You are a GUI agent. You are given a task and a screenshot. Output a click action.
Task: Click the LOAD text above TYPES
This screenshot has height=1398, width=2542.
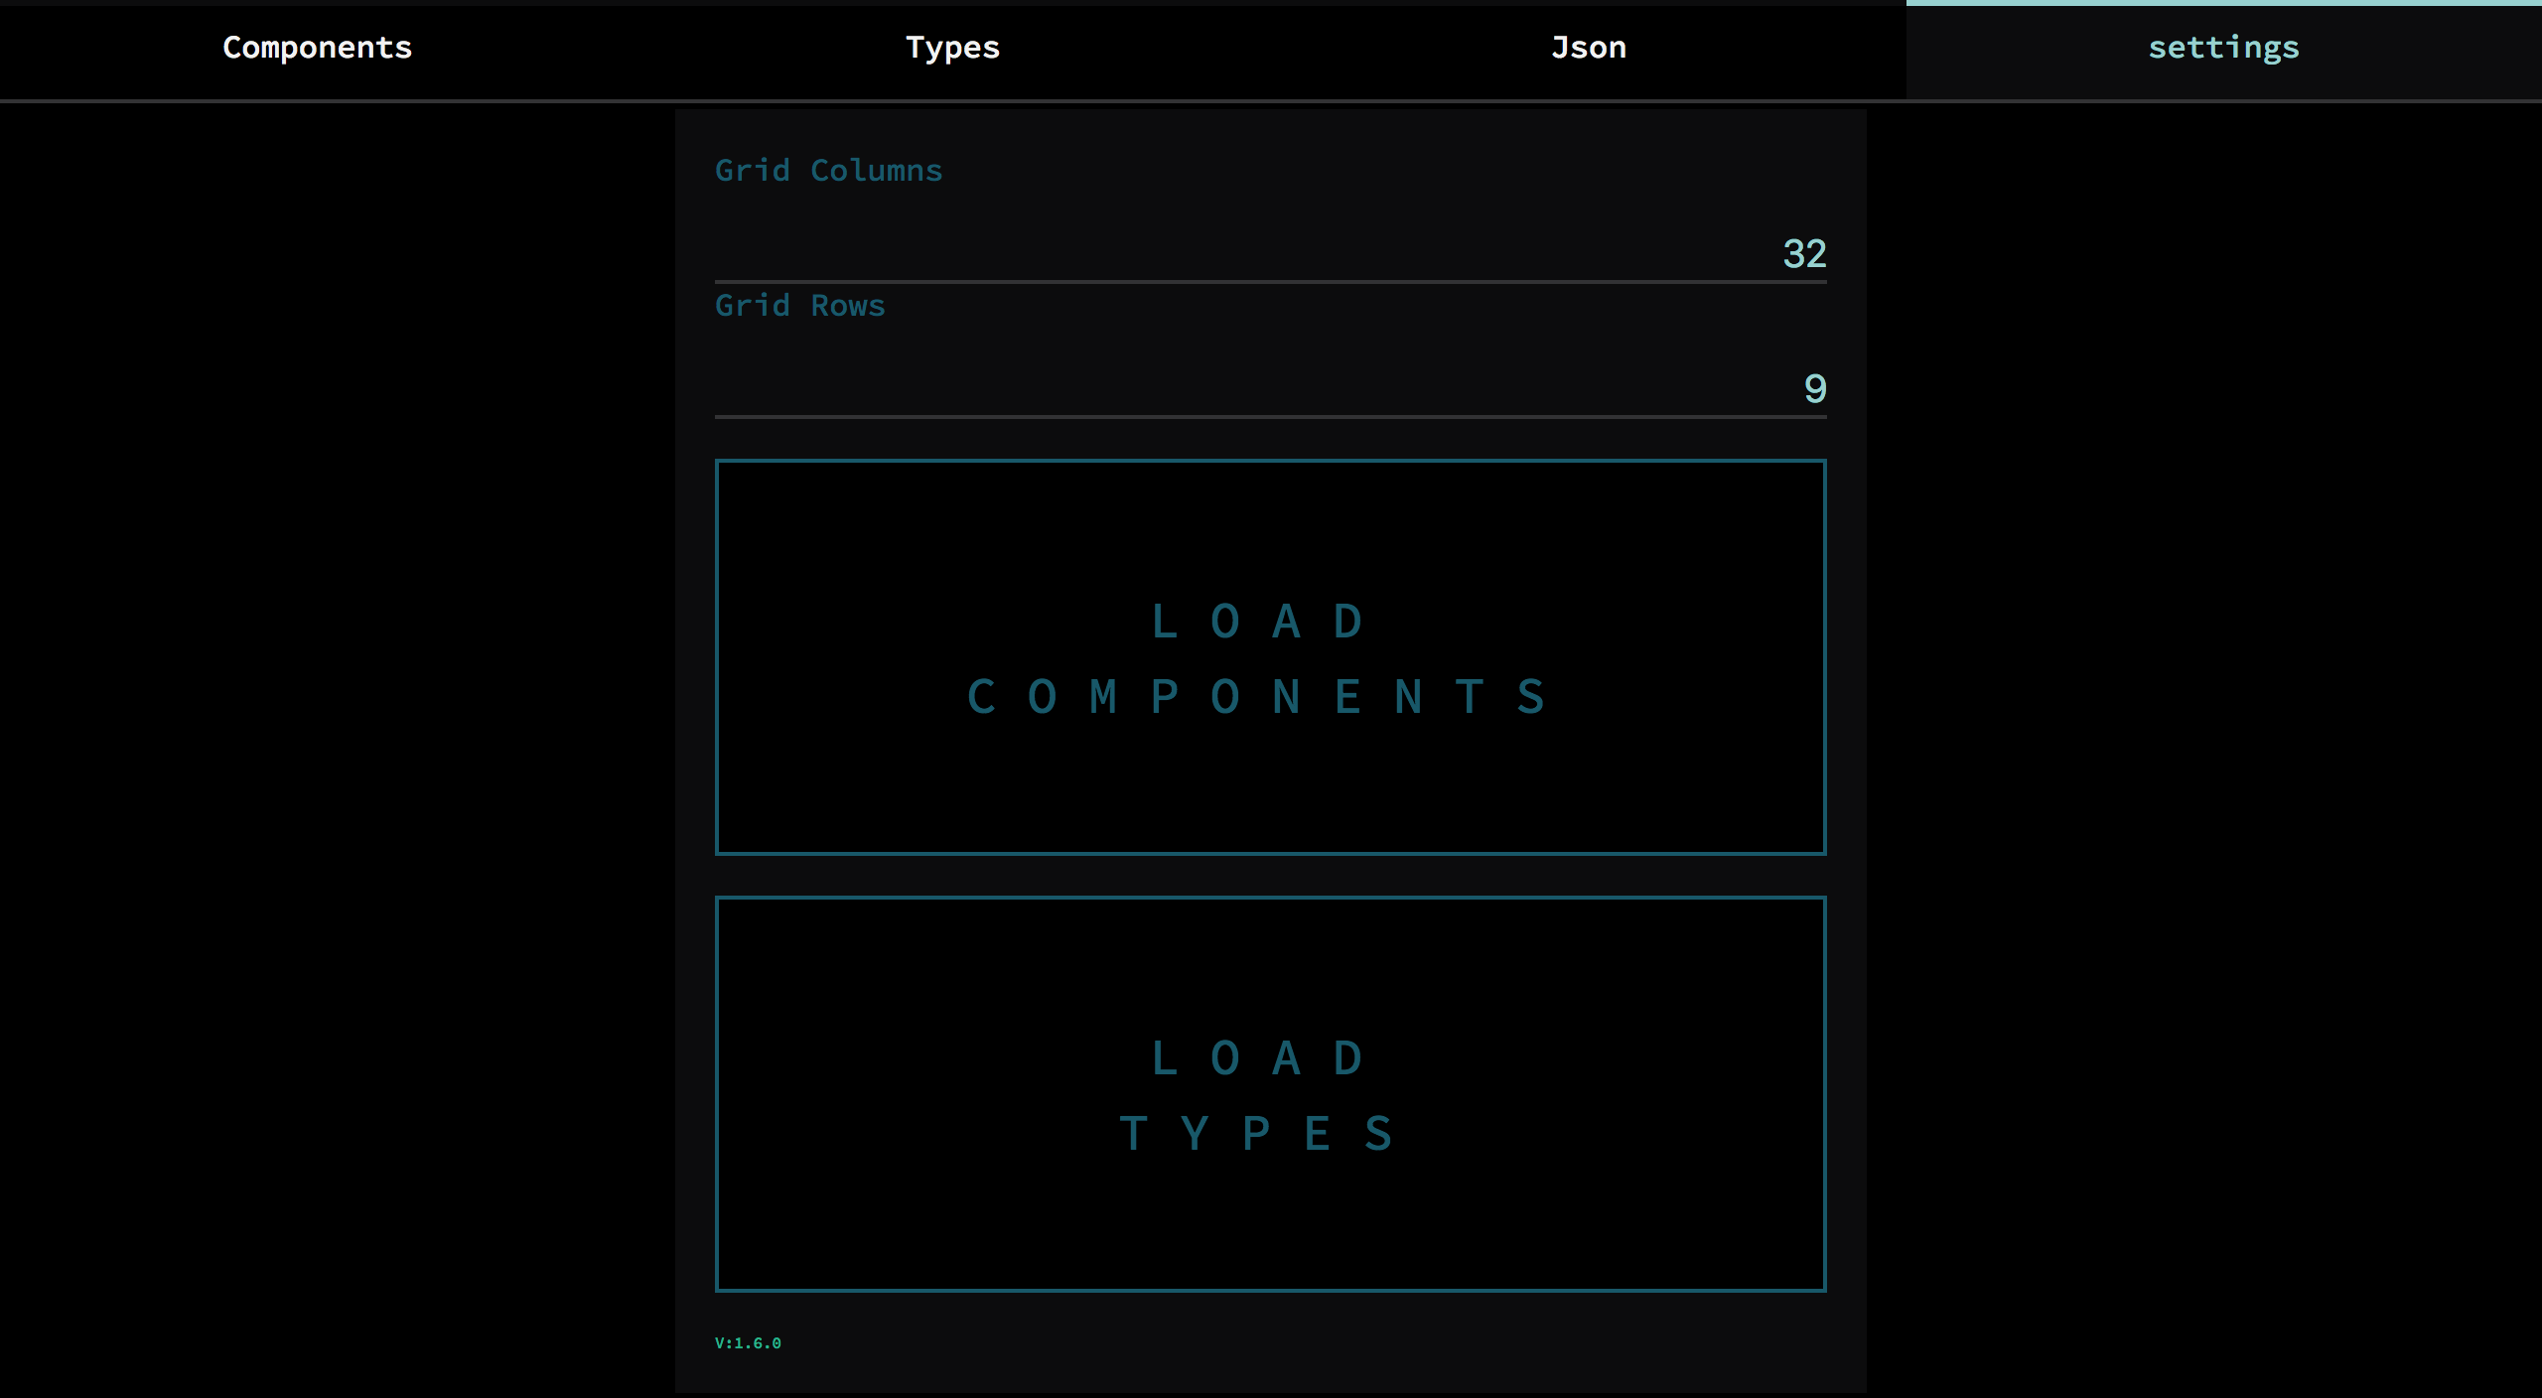coord(1257,1058)
